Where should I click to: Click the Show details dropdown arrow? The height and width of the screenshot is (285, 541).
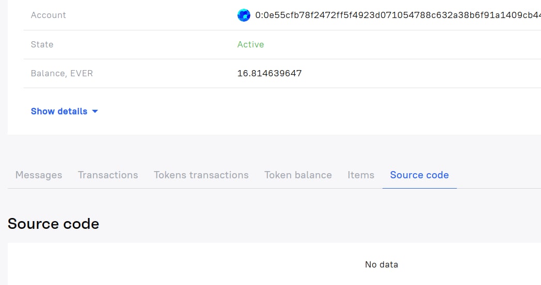[95, 111]
